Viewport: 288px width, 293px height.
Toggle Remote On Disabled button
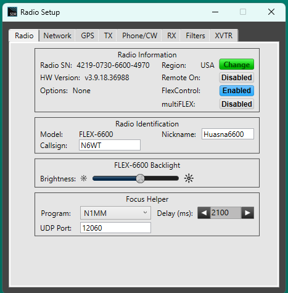237,78
